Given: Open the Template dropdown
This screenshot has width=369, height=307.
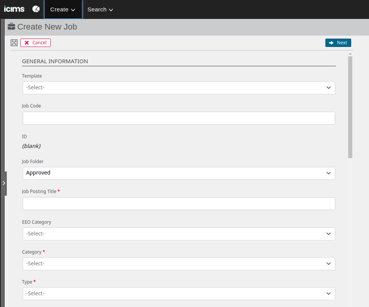Looking at the screenshot, I should tap(179, 88).
